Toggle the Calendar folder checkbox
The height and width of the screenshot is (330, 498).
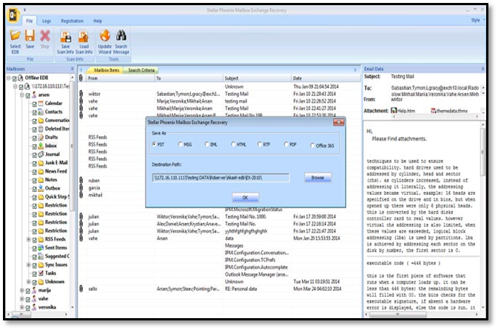pyautogui.click(x=34, y=103)
